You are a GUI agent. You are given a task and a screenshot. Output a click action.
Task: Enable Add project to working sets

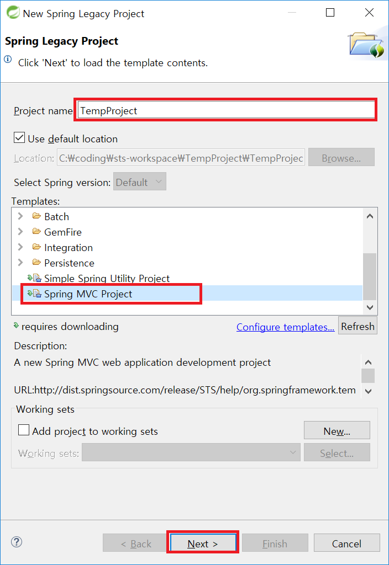[24, 430]
